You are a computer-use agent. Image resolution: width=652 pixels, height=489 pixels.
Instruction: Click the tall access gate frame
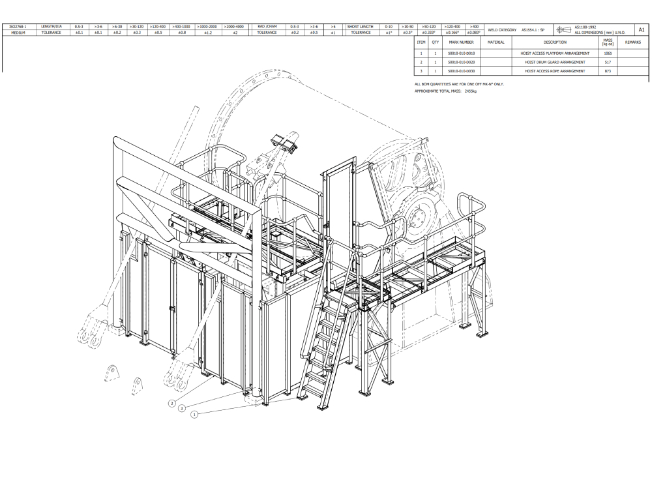point(339,202)
